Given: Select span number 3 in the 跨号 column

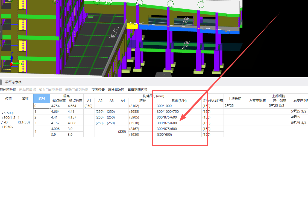Looking at the screenshot, I should 42,123.
